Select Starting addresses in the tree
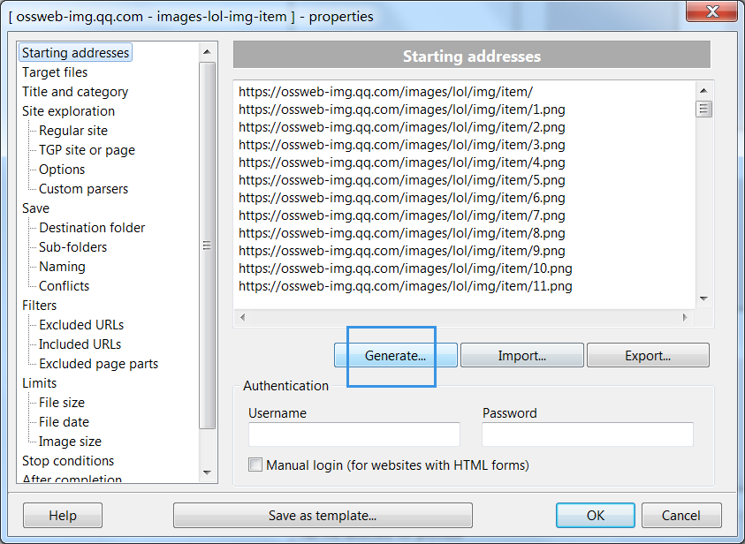 pos(75,53)
